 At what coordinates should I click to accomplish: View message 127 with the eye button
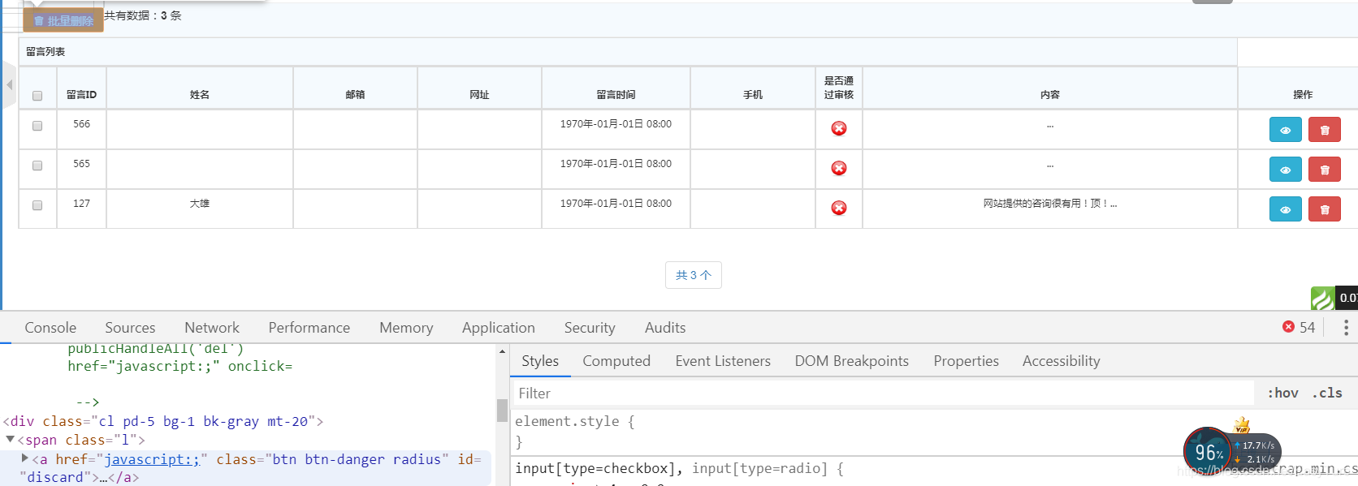[1285, 209]
